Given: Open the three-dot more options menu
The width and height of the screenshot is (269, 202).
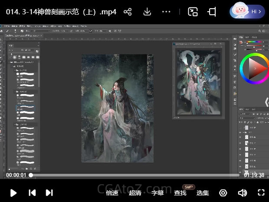Looking at the screenshot, I should [x=166, y=12].
